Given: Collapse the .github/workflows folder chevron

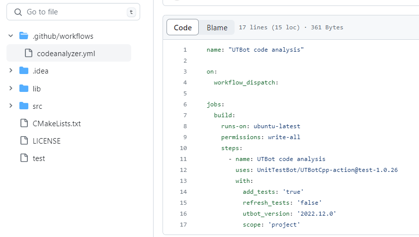Looking at the screenshot, I should click(11, 36).
